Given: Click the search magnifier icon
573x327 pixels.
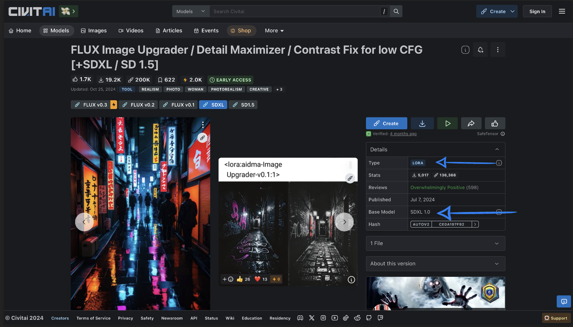Looking at the screenshot, I should click(396, 12).
